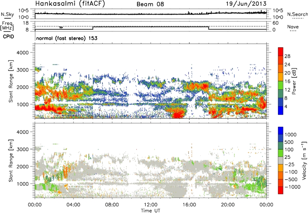This screenshot has width=308, height=213.
Task: Click the 28 label on Power colorbar
Action: tap(287, 56)
